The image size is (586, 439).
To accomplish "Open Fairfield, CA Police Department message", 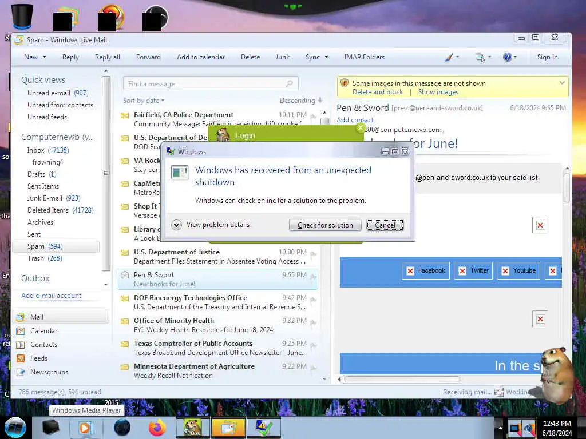I will tap(218, 119).
